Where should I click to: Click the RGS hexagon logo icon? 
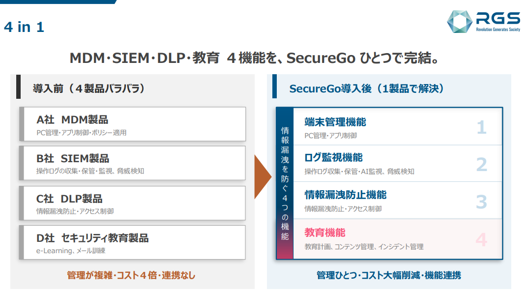point(460,22)
